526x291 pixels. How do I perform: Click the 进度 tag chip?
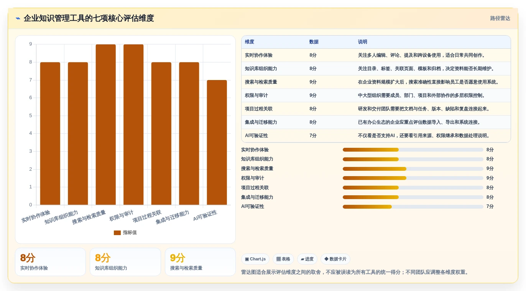[x=307, y=259]
